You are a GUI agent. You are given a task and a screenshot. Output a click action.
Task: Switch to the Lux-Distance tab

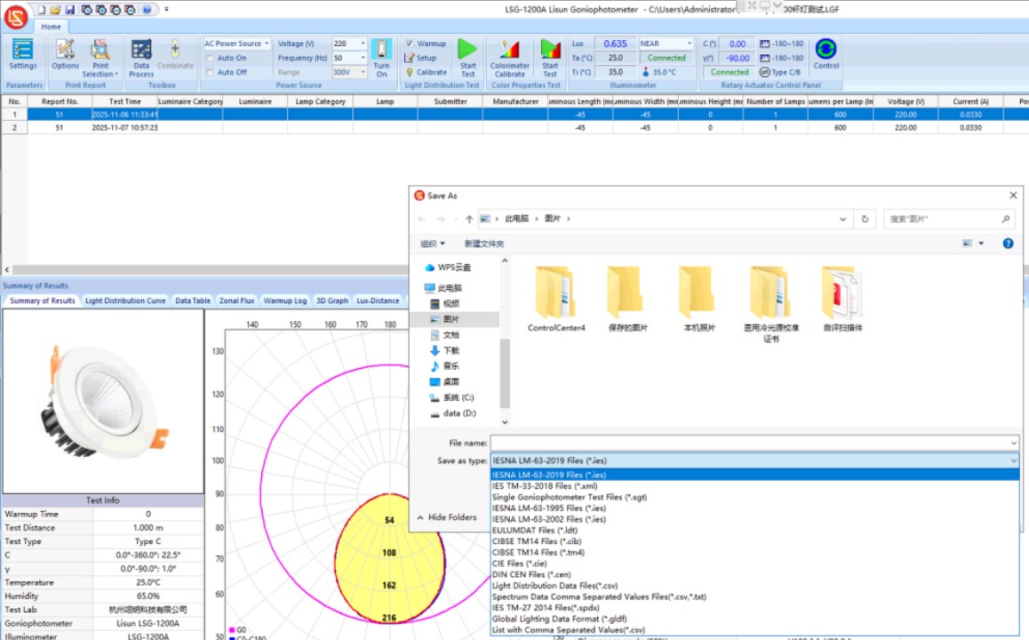point(378,300)
